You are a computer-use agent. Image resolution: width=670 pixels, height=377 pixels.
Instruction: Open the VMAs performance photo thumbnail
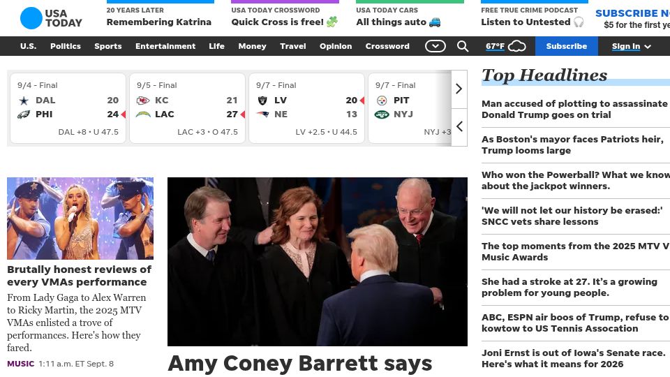click(x=80, y=219)
